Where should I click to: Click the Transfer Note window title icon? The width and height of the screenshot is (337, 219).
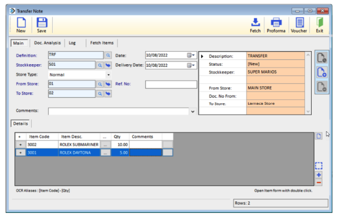pyautogui.click(x=13, y=11)
